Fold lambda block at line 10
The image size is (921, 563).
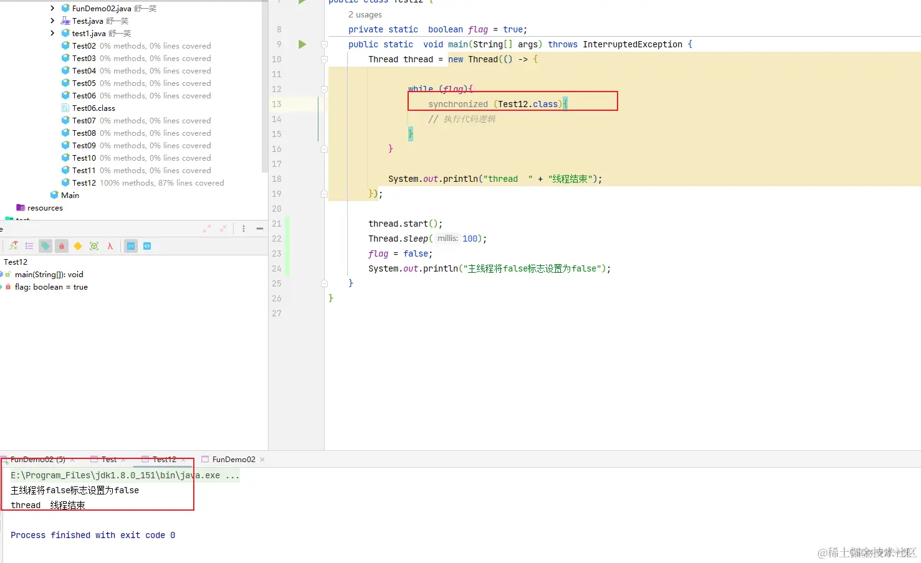324,59
